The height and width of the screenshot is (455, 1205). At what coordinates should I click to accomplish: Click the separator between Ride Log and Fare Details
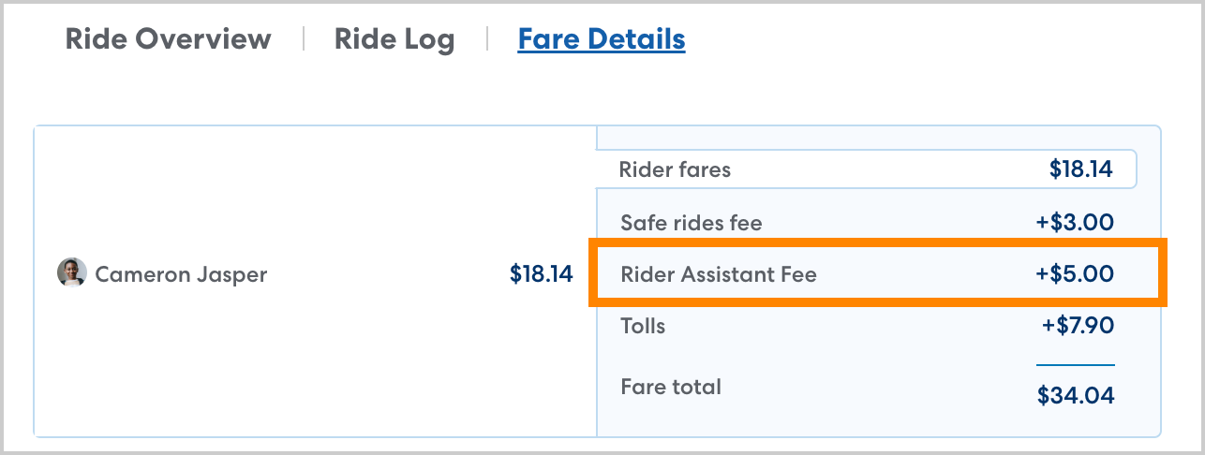[x=486, y=39]
